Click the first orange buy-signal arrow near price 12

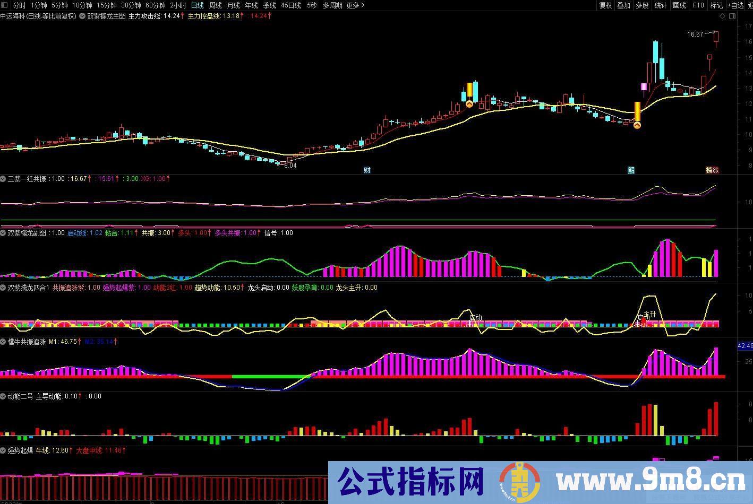tap(469, 104)
